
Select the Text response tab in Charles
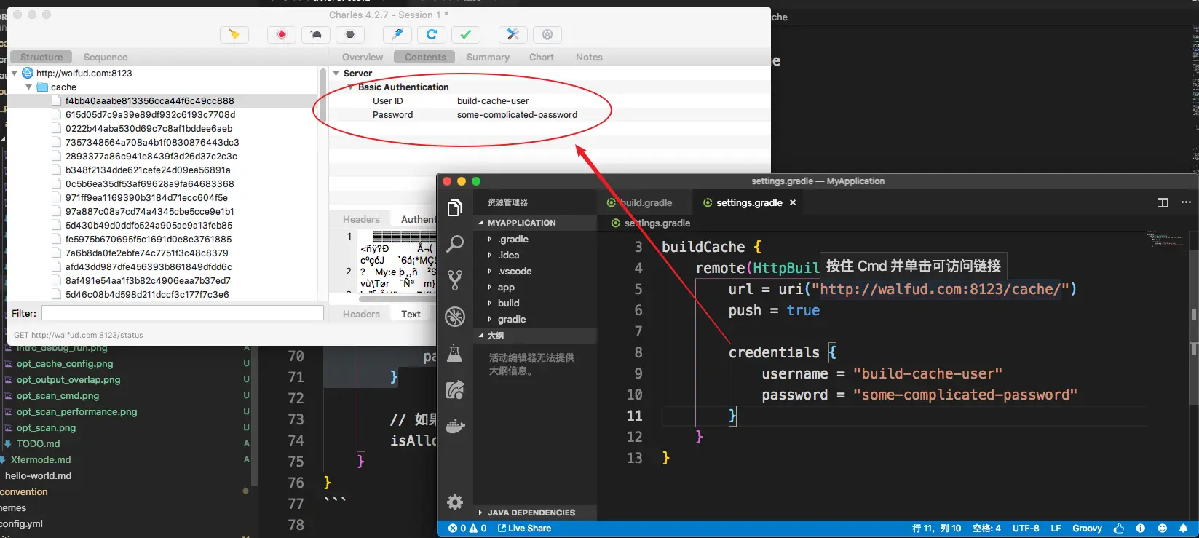(411, 314)
